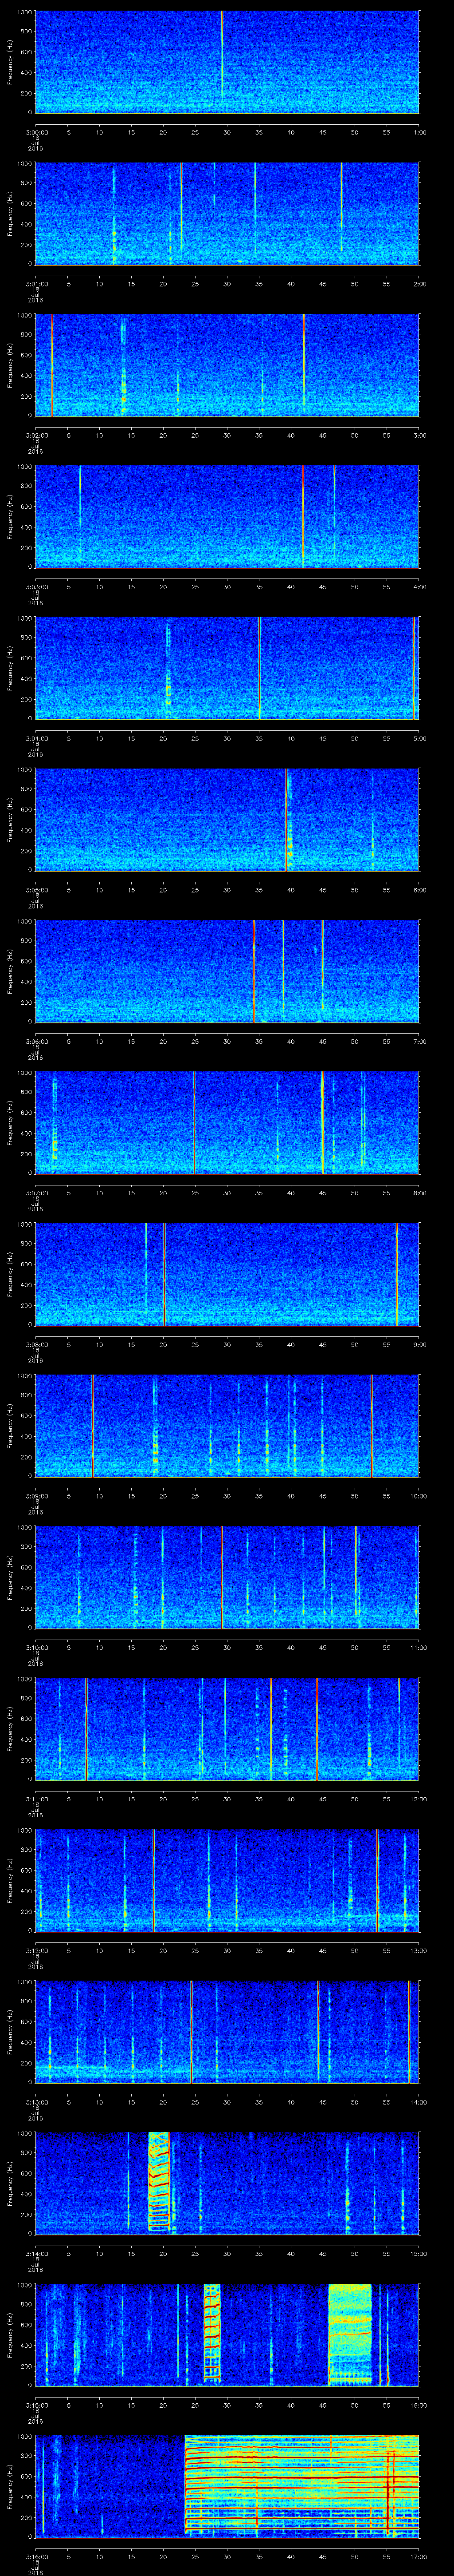Click red line near 53 s in 3:09:00 panel
Screen dimensions: 454x2576
click(x=371, y=1425)
